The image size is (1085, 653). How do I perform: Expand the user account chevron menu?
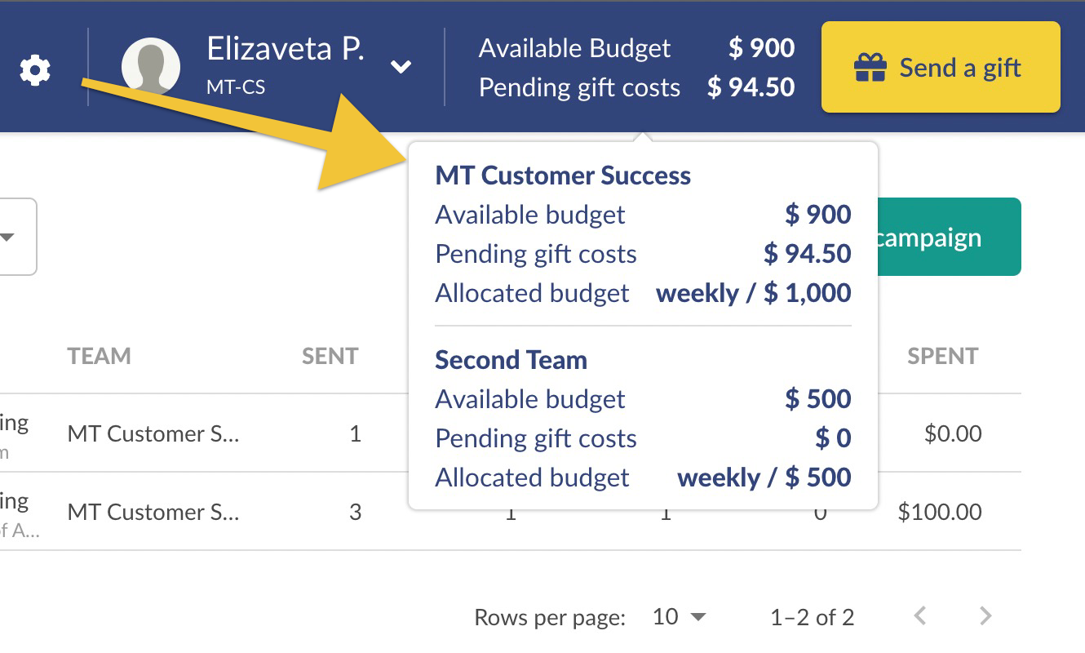[401, 67]
